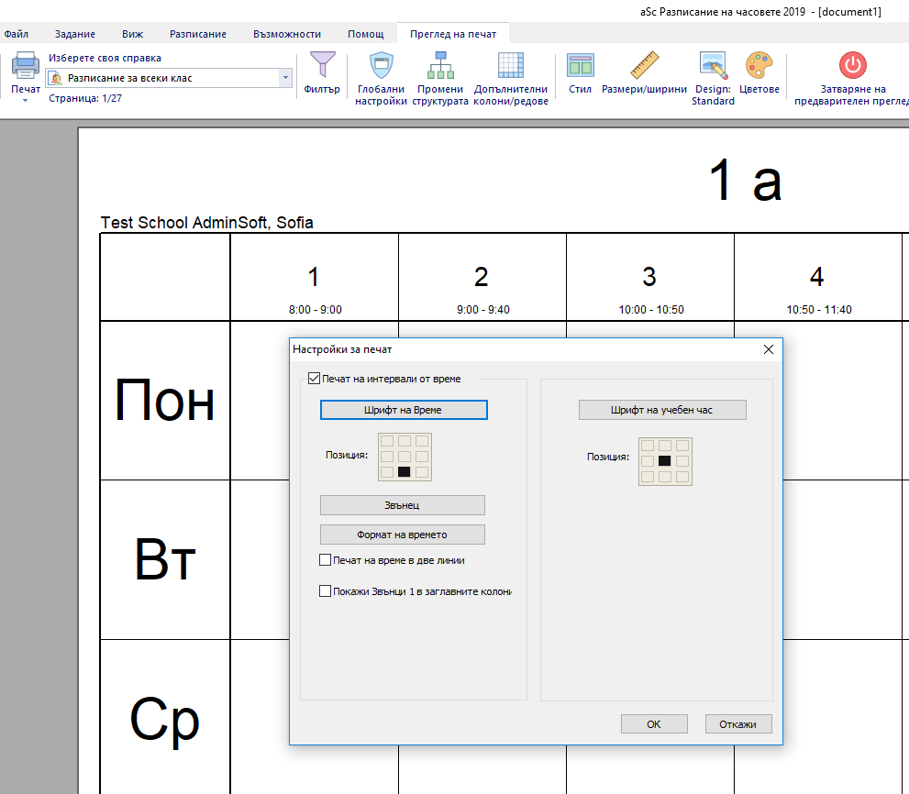The image size is (909, 794).
Task: Click the Стил icon
Action: 580,66
